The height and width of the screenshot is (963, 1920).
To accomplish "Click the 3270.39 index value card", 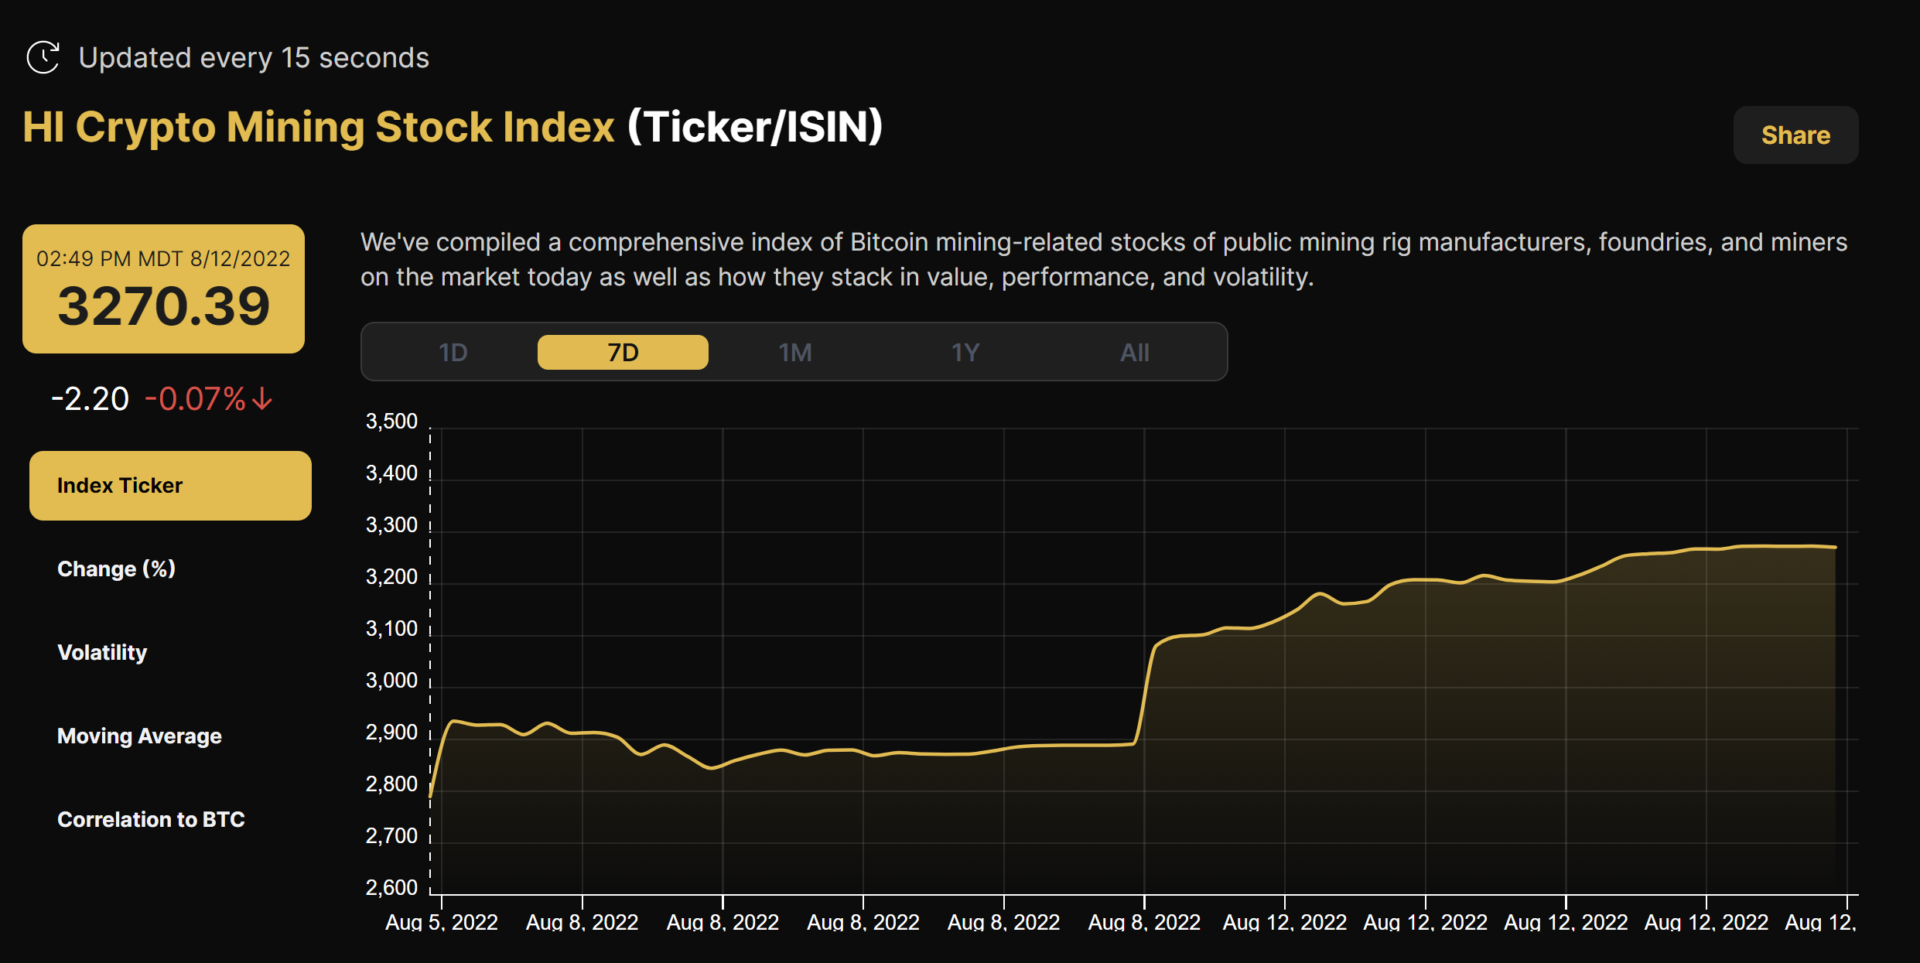I will (x=163, y=289).
